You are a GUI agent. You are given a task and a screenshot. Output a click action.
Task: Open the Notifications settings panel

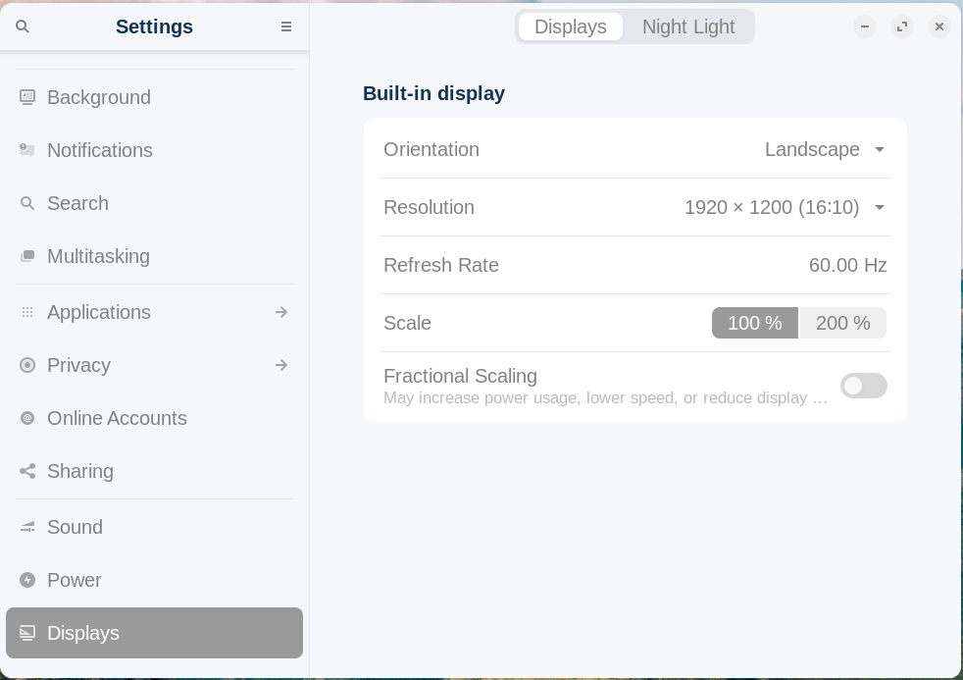pos(154,150)
